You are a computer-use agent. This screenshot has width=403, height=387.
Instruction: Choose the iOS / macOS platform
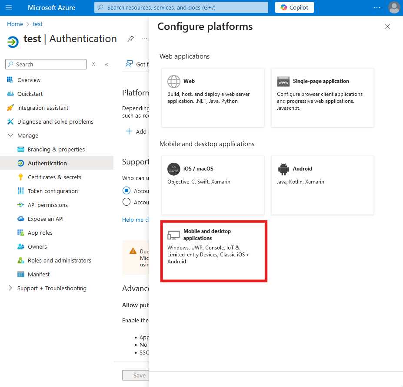click(213, 185)
